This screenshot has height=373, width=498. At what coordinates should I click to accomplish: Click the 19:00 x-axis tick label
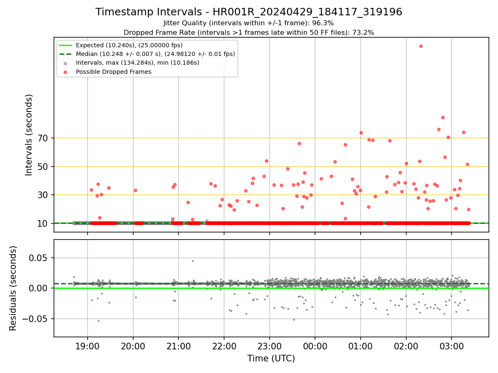pyautogui.click(x=87, y=346)
